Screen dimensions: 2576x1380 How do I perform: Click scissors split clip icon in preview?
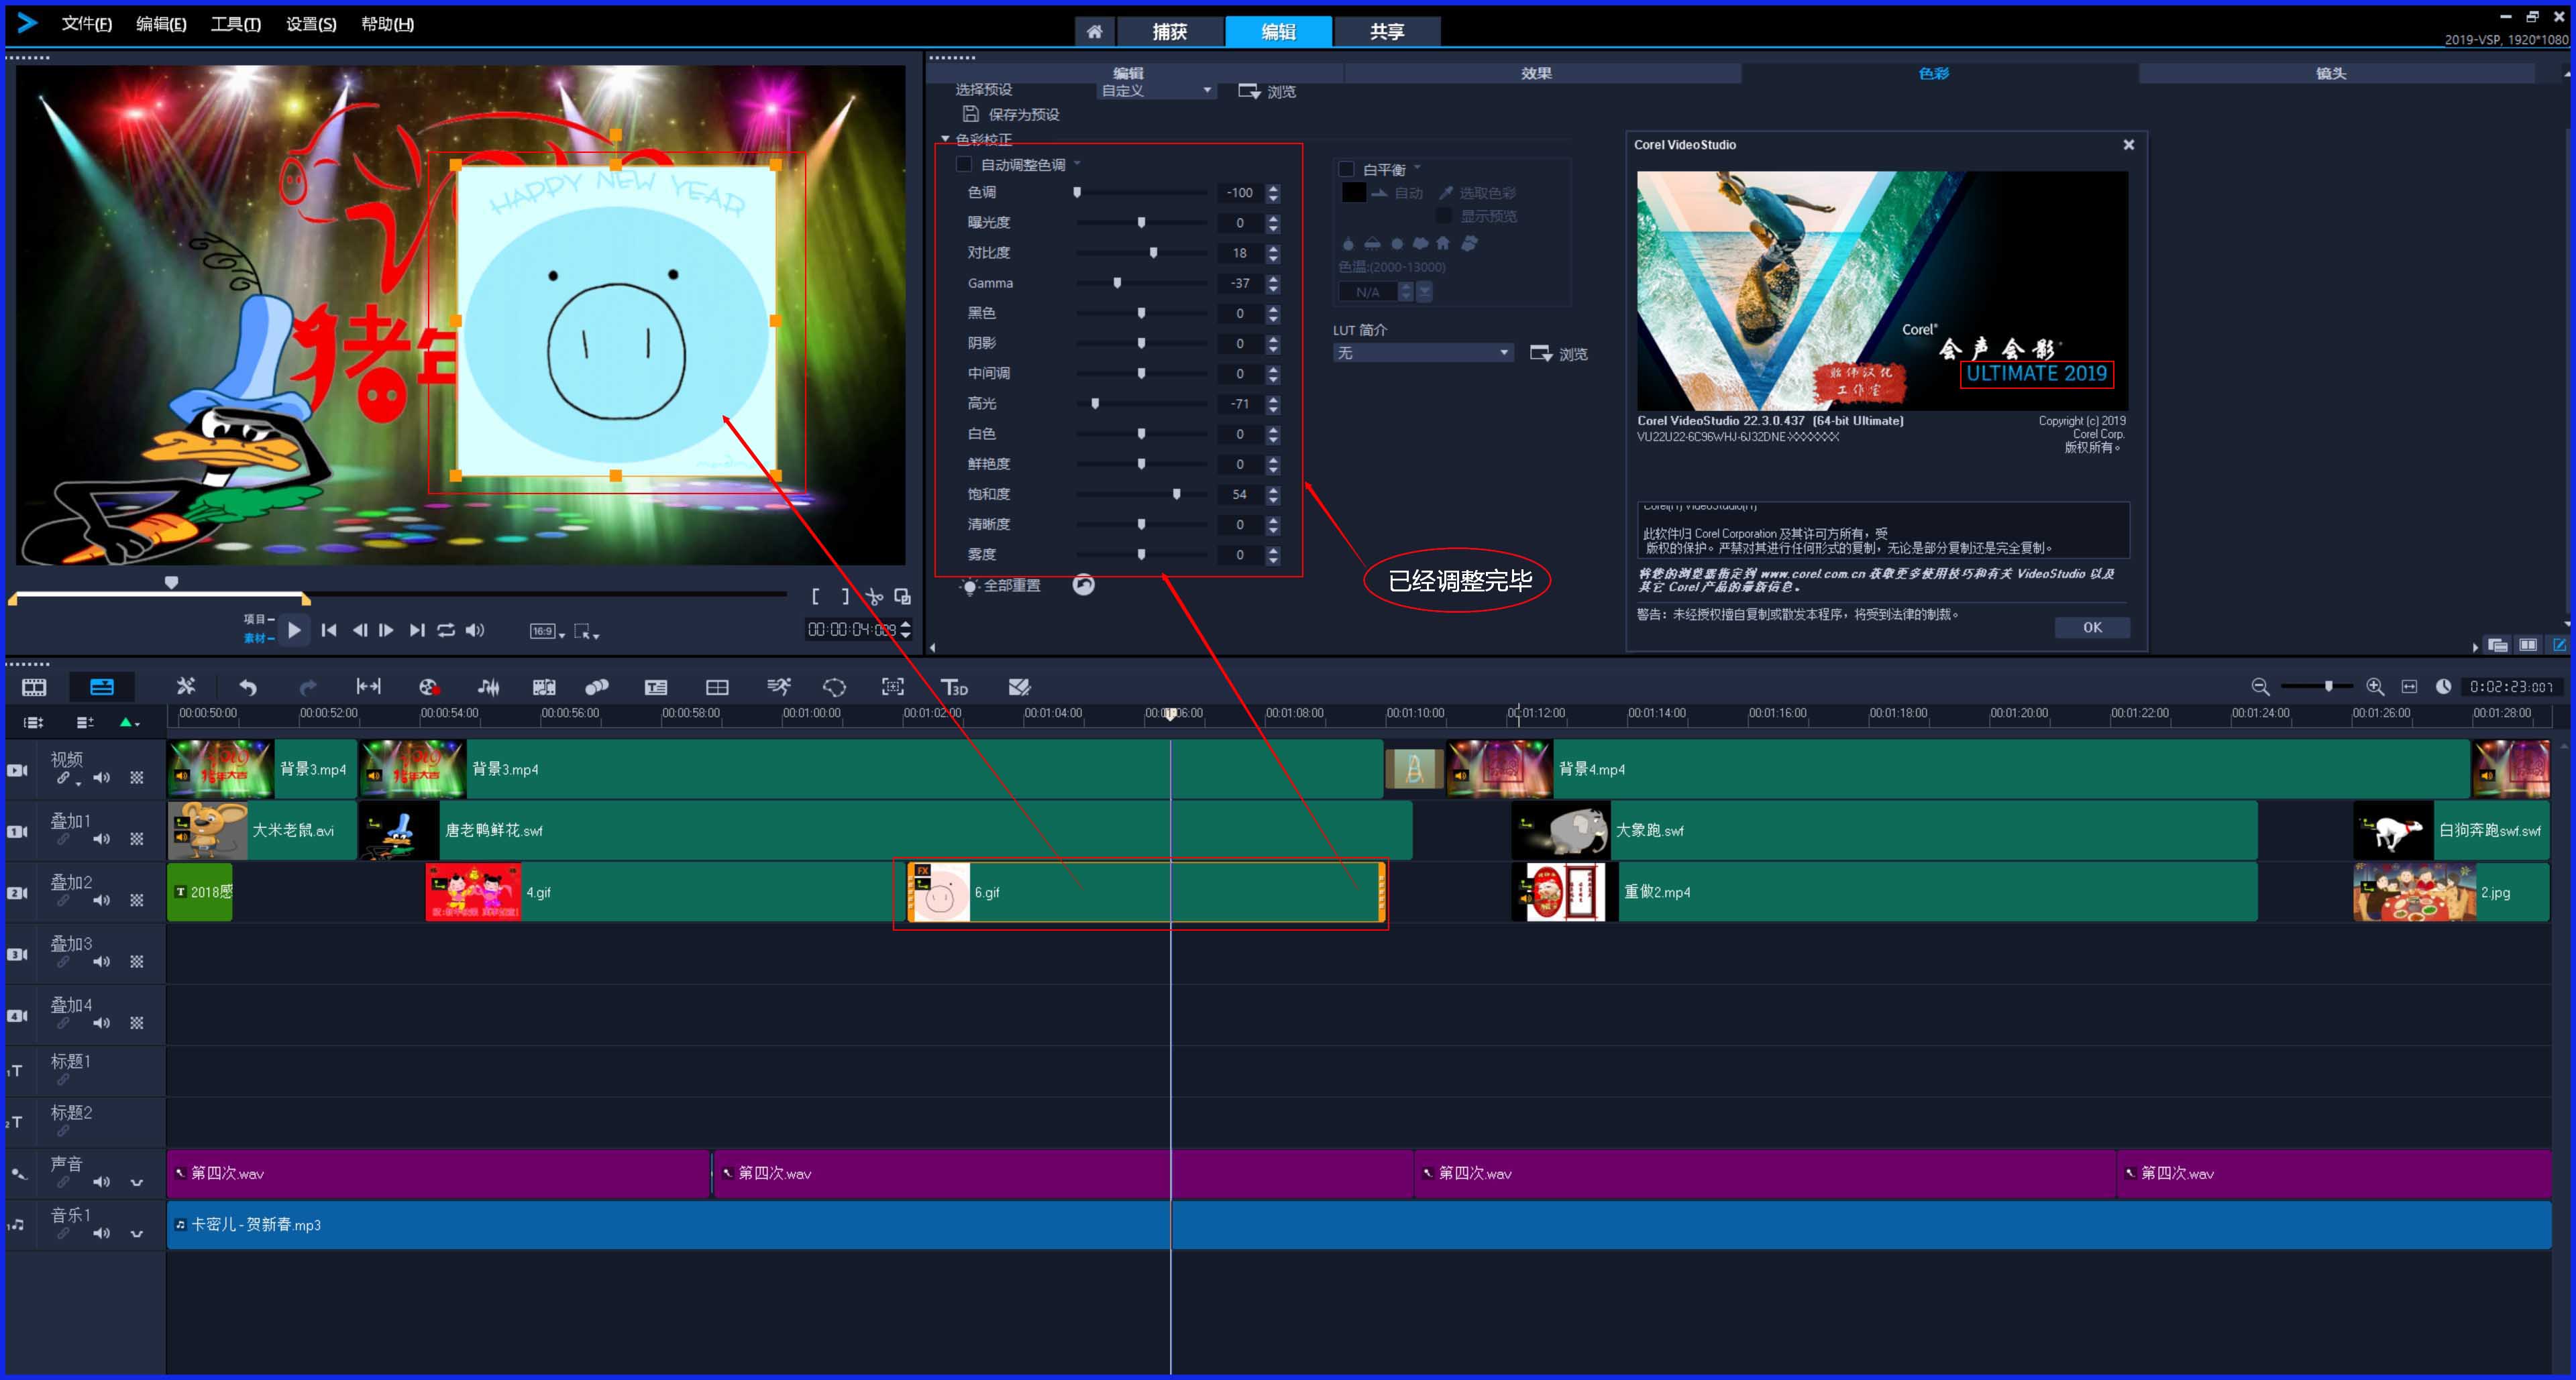(875, 597)
